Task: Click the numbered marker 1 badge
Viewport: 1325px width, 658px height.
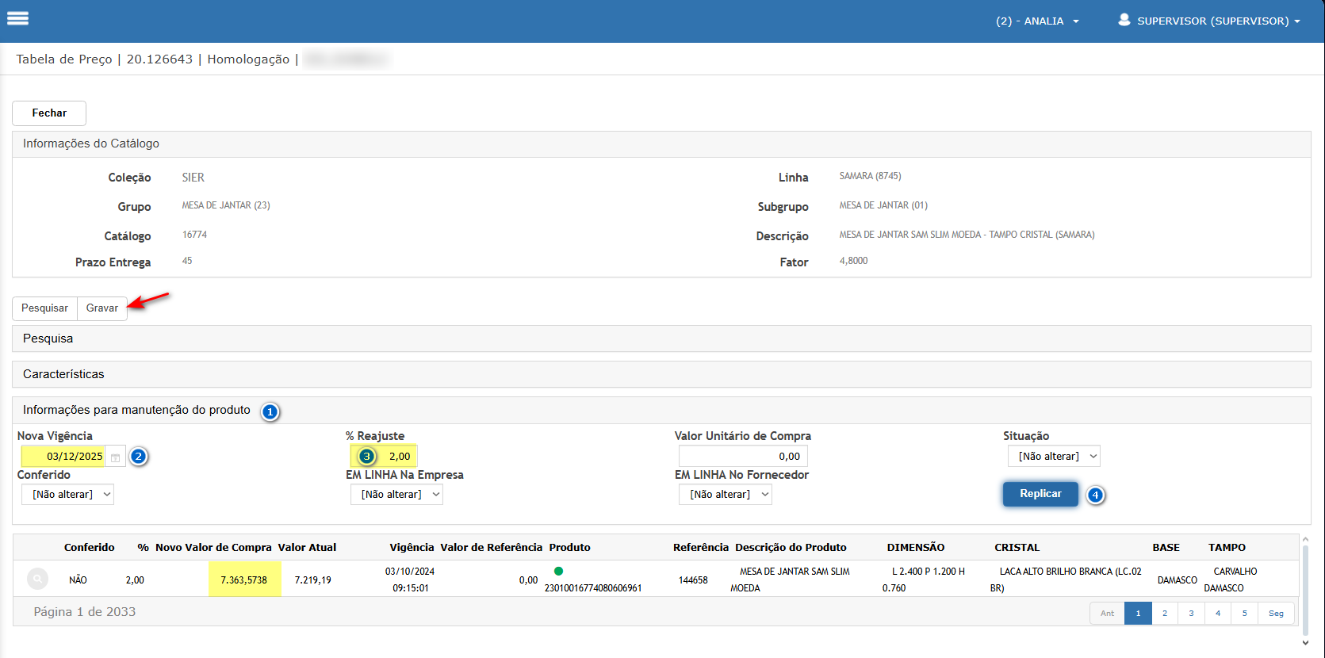Action: [270, 412]
